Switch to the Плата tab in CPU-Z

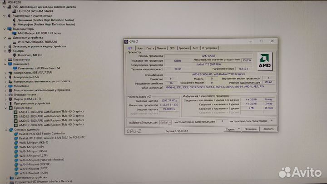[x=150, y=48]
